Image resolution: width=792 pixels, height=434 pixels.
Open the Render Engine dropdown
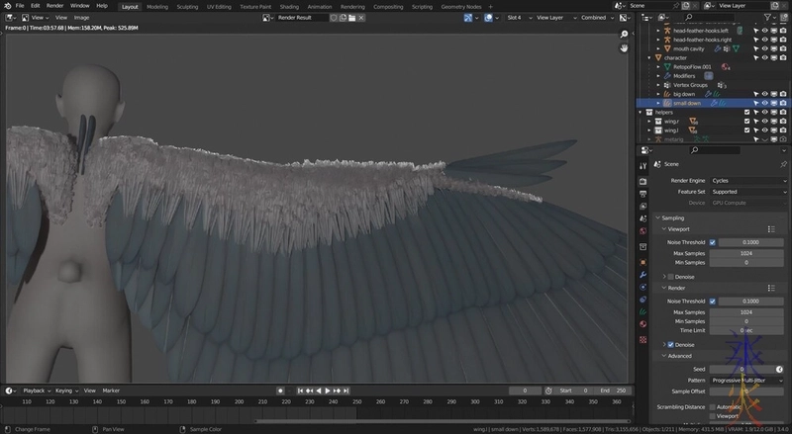point(748,181)
